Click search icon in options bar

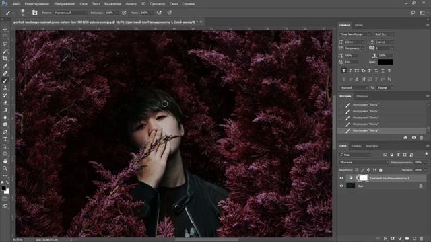click(413, 13)
